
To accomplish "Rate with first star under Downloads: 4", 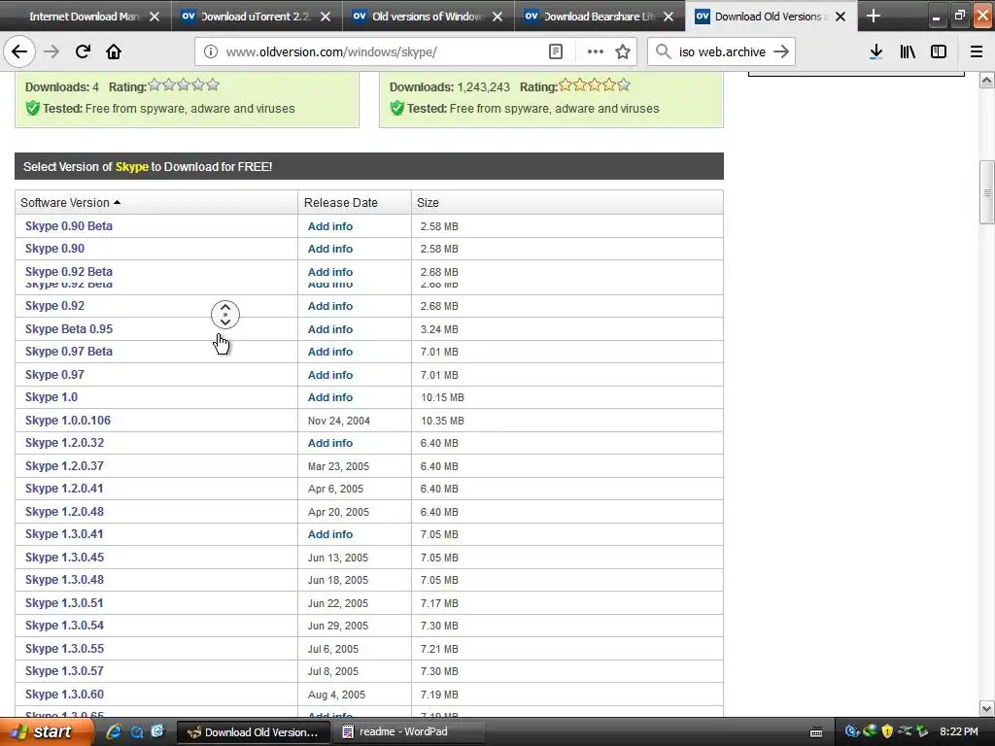I will [154, 85].
